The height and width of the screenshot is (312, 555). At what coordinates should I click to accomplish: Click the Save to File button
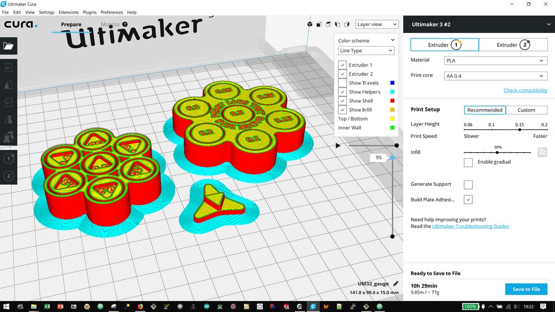click(x=526, y=289)
